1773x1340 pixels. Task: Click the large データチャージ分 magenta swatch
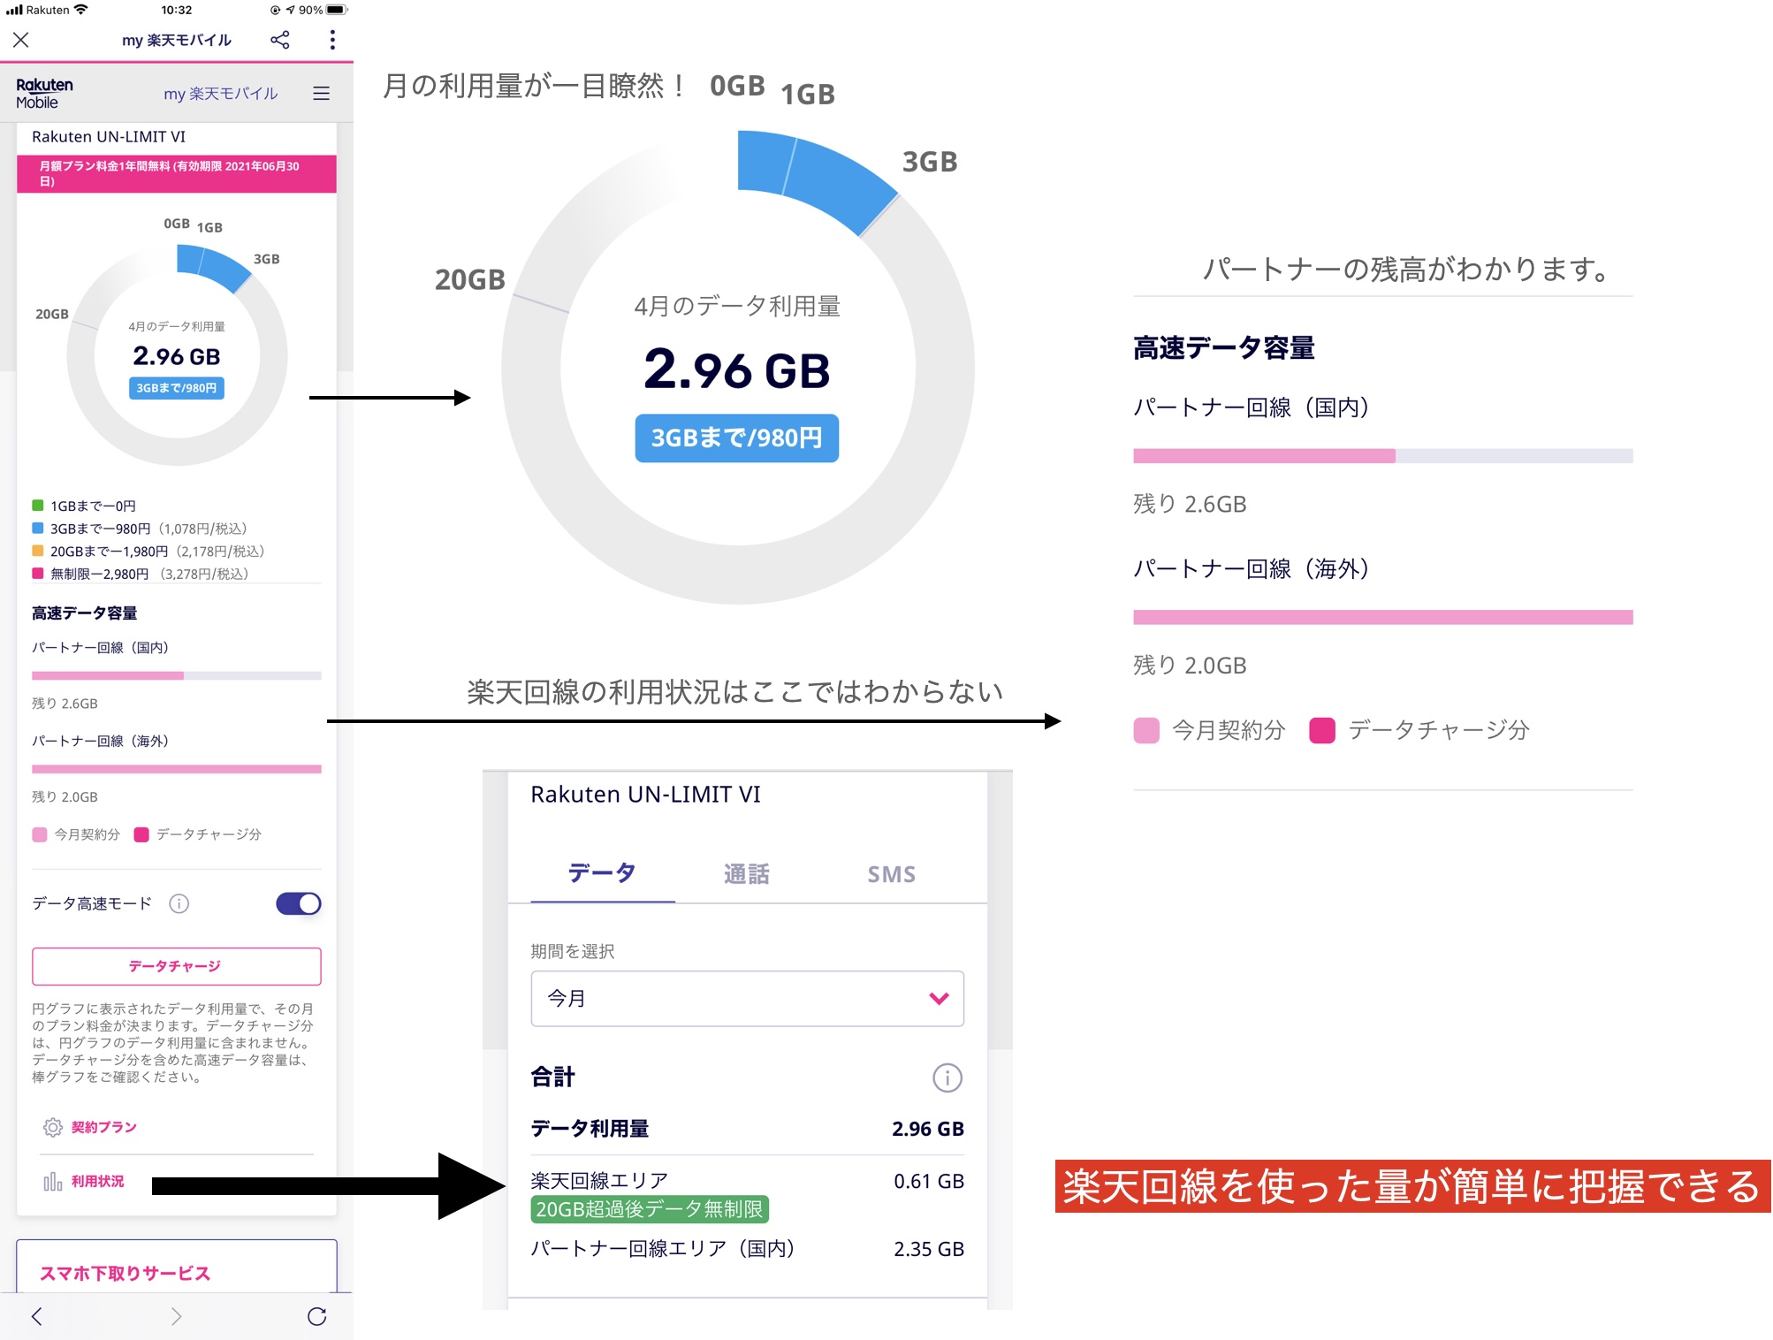(x=1322, y=731)
